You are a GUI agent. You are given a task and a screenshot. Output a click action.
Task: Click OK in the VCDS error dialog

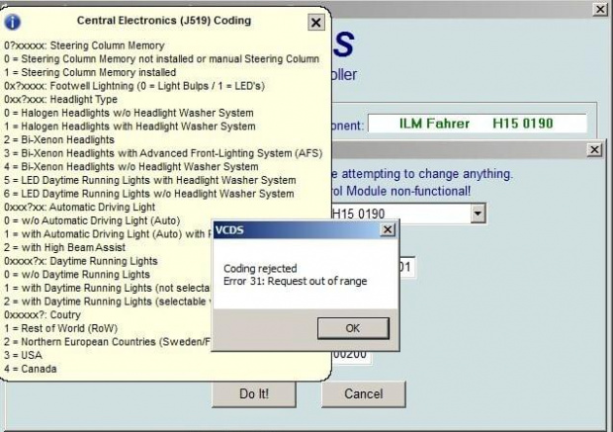[353, 328]
